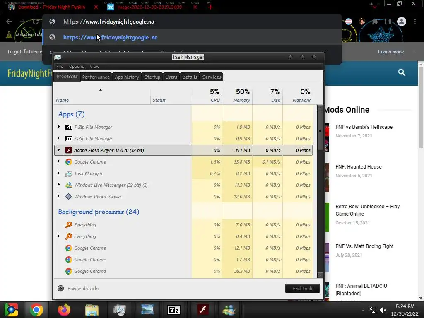Screen dimensions: 424x318
Task: Close the Download - Friday Night Funkin tab
Action: point(96,7)
